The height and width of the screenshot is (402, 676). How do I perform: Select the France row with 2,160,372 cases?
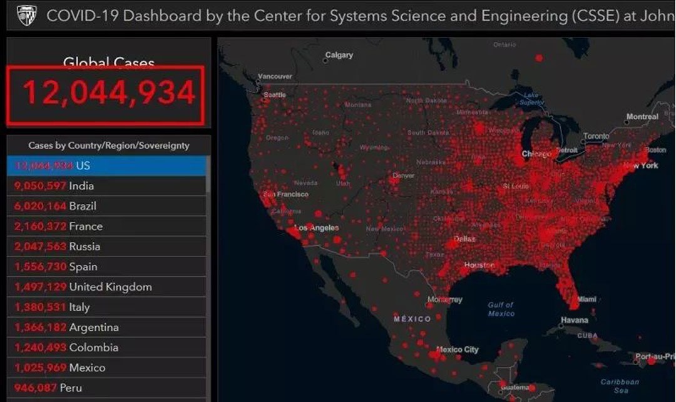[x=106, y=226]
